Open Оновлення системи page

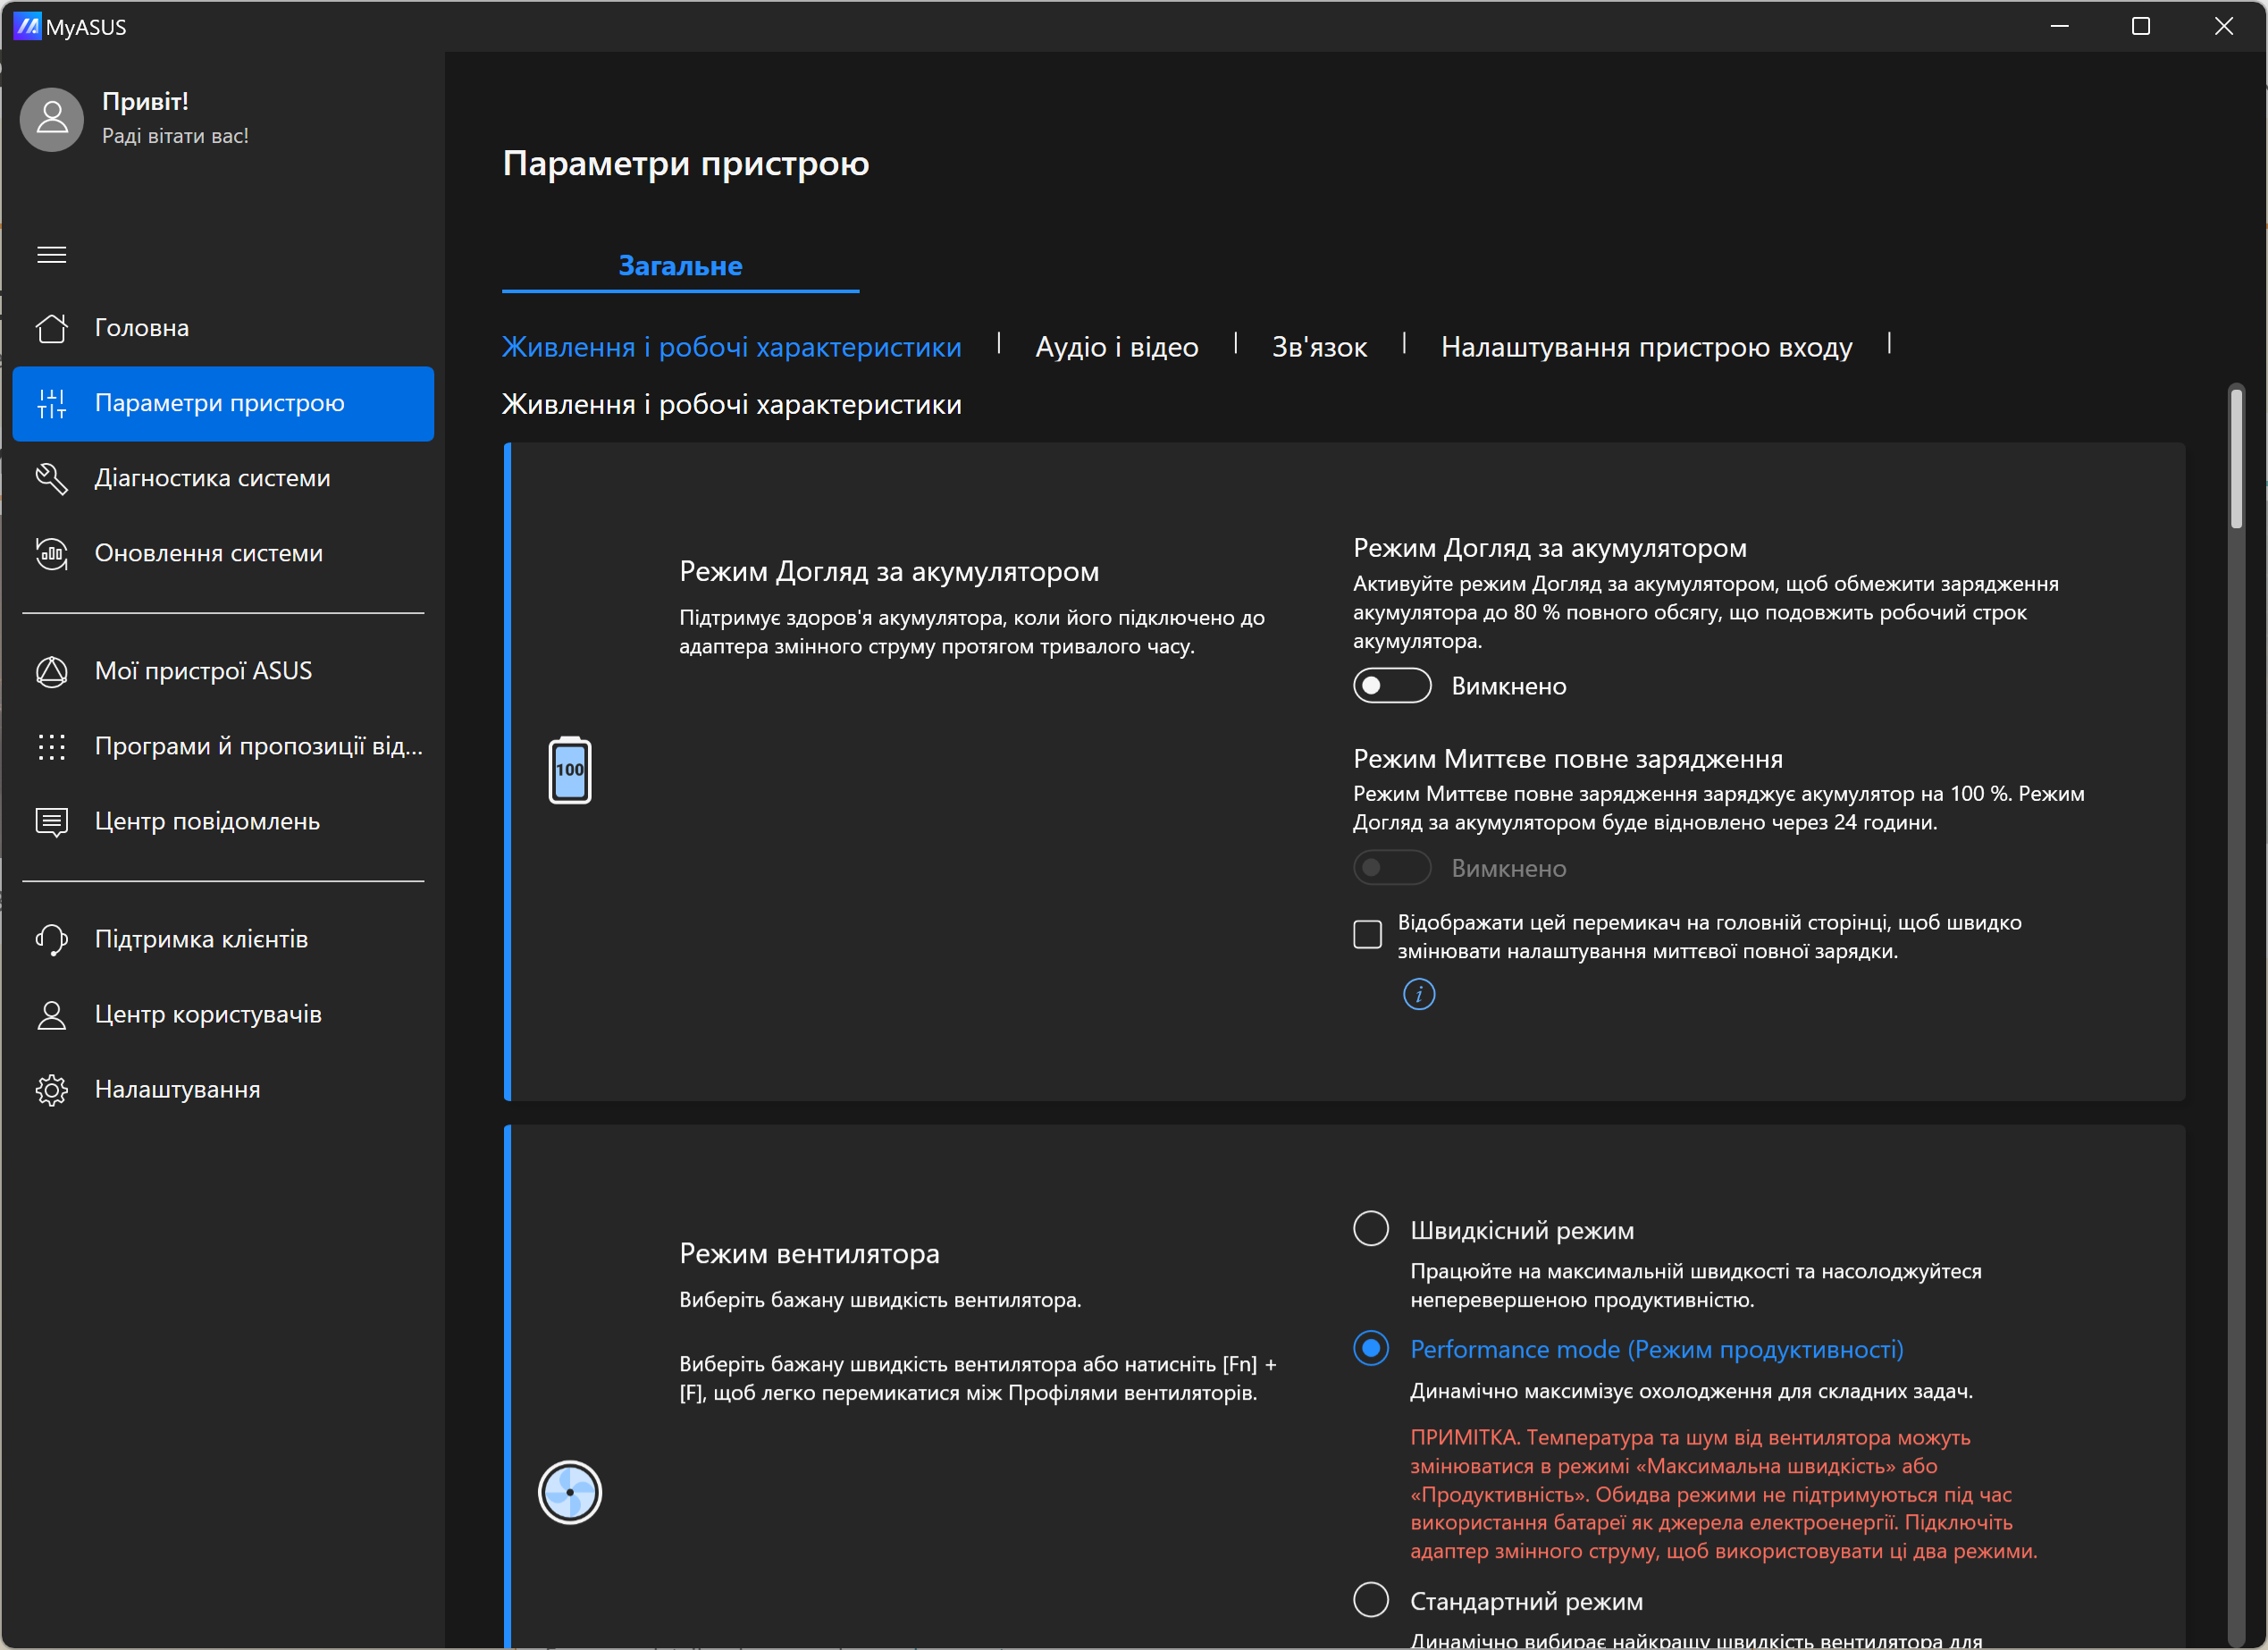[223, 553]
